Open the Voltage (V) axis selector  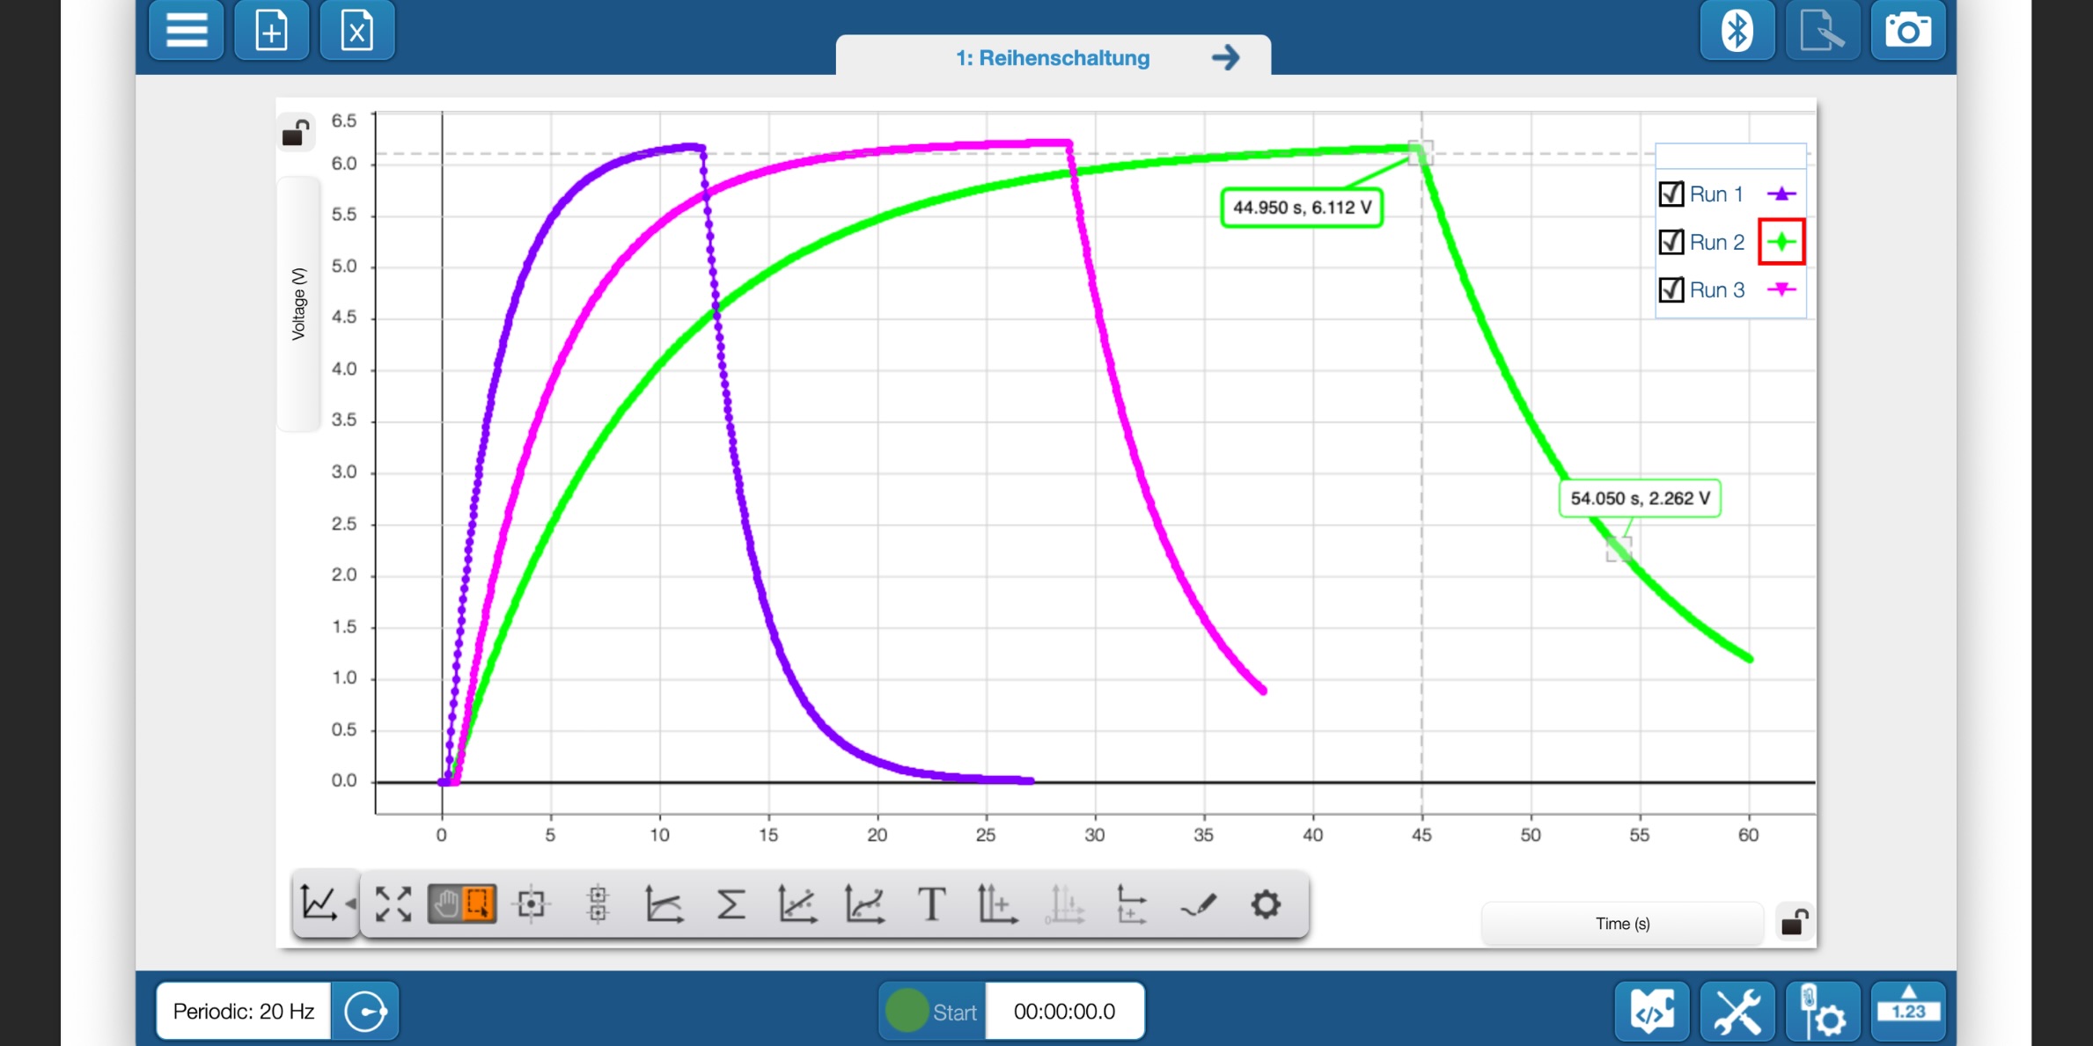298,304
